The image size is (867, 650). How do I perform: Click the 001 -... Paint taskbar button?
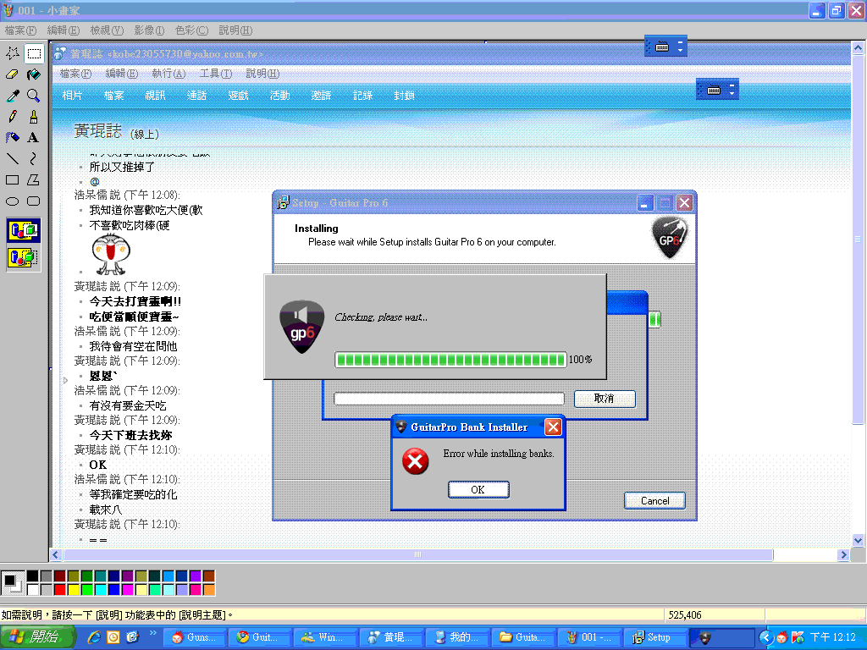[588, 637]
